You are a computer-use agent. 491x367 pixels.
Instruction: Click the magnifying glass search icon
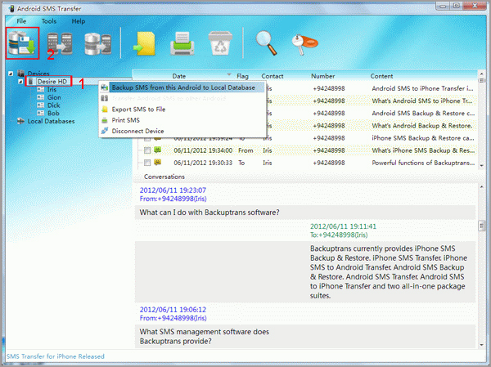pos(267,43)
